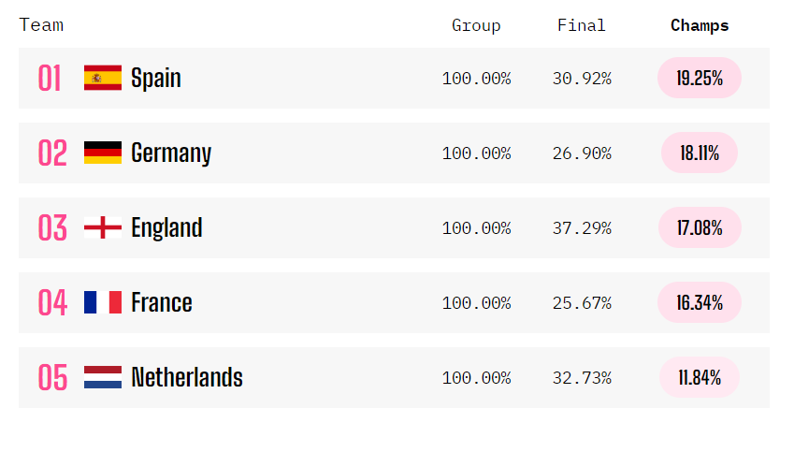Click the France flag icon
This screenshot has width=794, height=452.
click(103, 302)
